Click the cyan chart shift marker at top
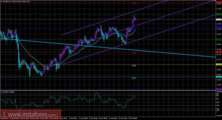Viewport: 222px width, 120px height. pyautogui.click(x=215, y=1)
